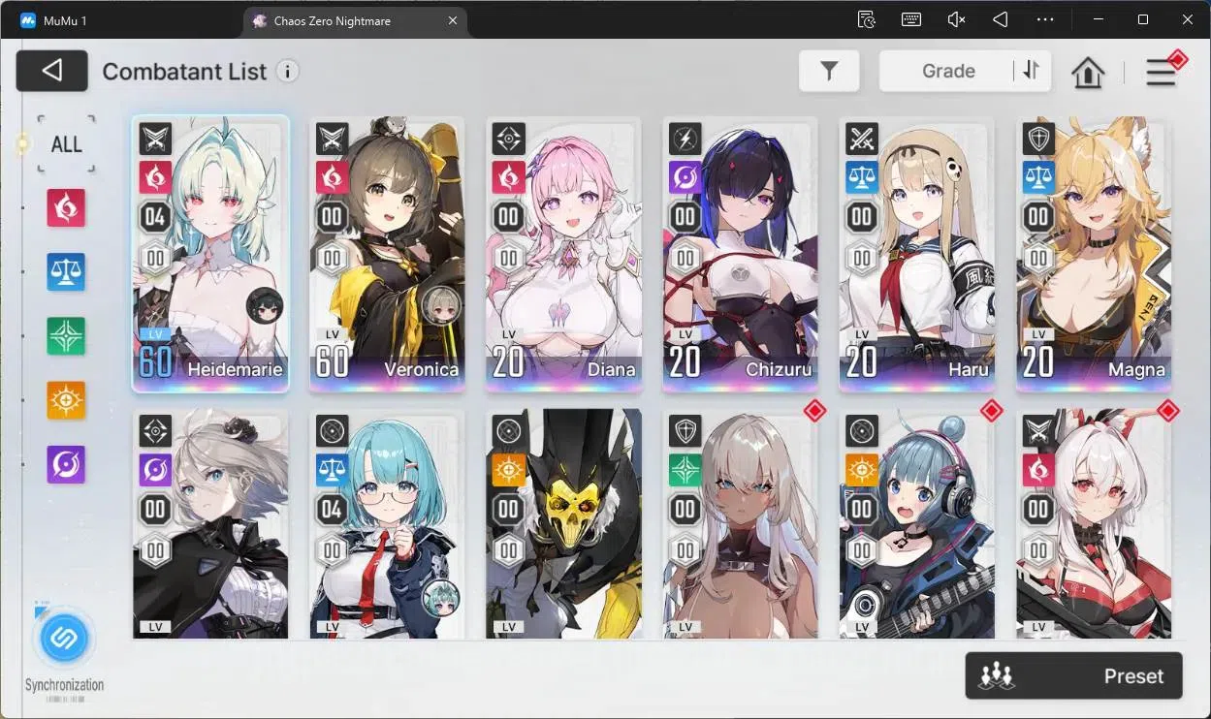Select the Diana combatant card
The width and height of the screenshot is (1211, 719).
click(563, 254)
